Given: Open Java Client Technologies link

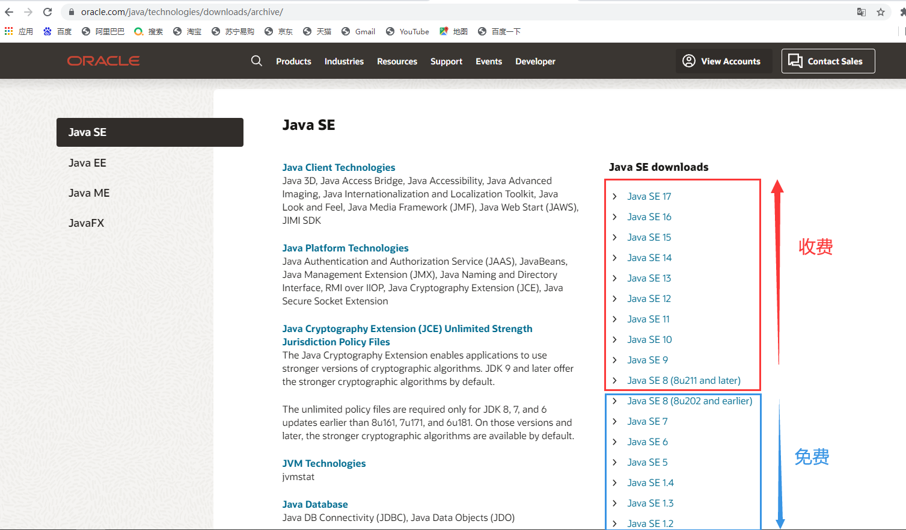Looking at the screenshot, I should 338,168.
